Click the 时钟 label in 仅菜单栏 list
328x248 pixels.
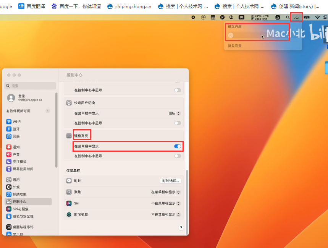pyautogui.click(x=78, y=181)
